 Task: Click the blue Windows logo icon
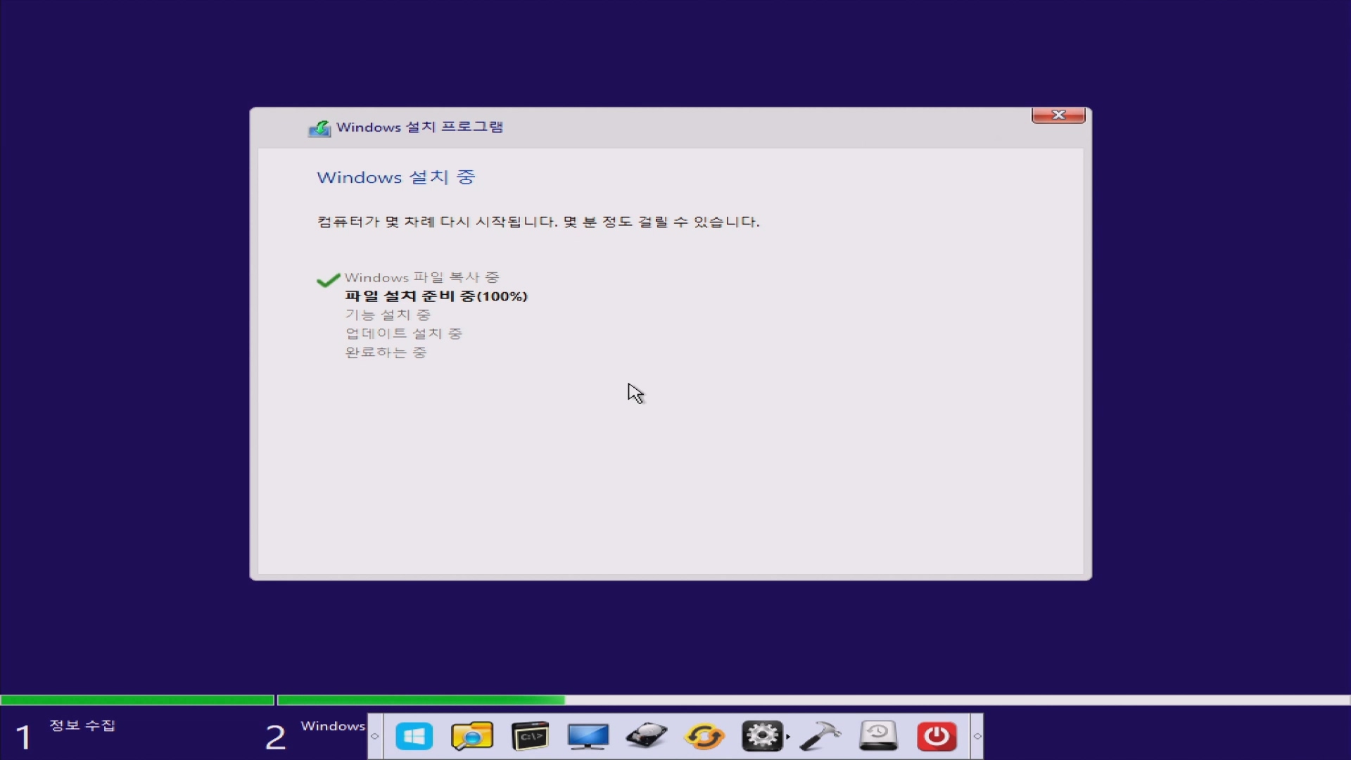point(414,737)
